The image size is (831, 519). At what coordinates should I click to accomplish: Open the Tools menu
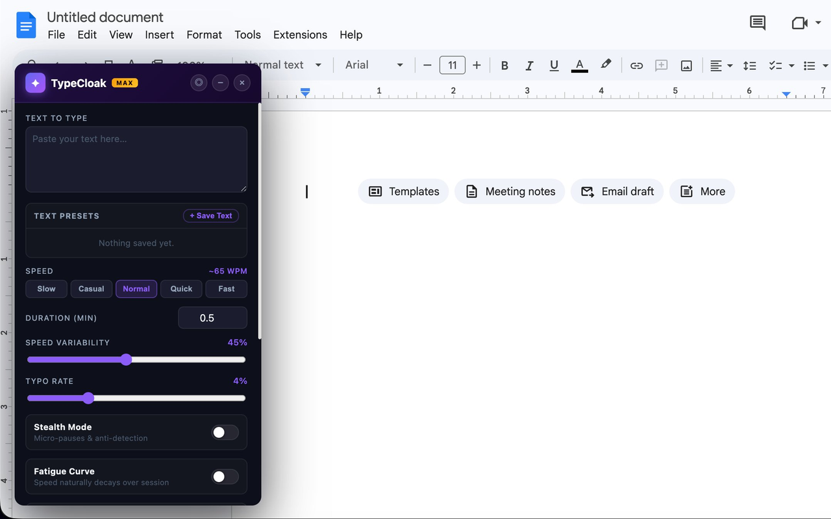click(x=247, y=35)
